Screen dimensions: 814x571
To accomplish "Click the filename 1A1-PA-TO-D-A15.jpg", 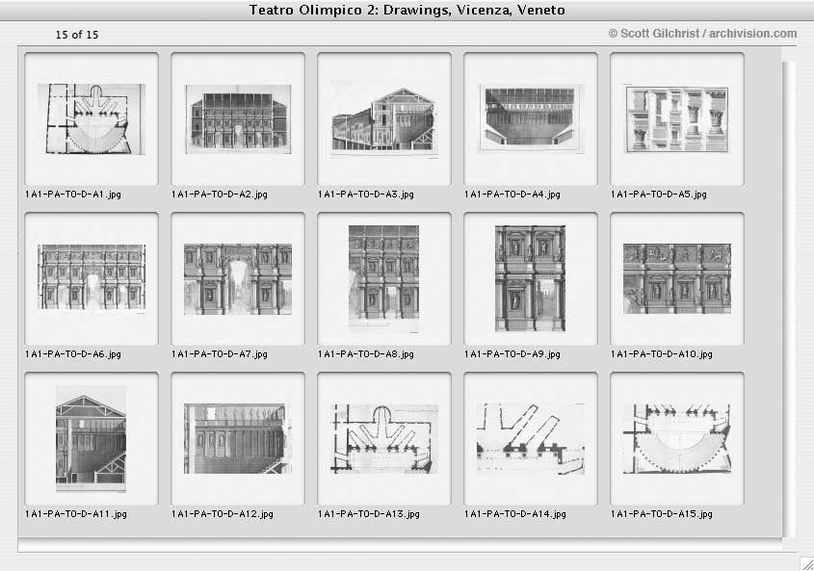I will click(x=662, y=514).
